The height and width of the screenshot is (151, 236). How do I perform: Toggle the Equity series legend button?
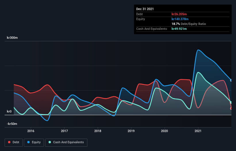pyautogui.click(x=34, y=142)
